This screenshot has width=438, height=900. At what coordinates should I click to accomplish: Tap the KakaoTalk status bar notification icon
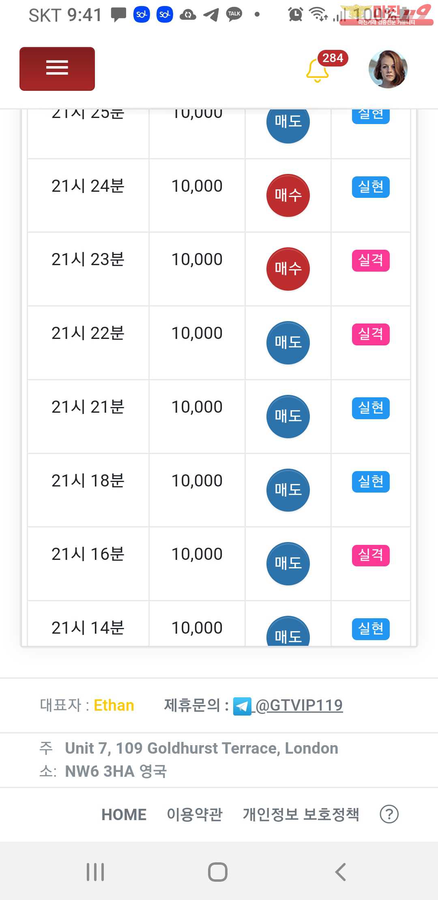click(x=234, y=15)
